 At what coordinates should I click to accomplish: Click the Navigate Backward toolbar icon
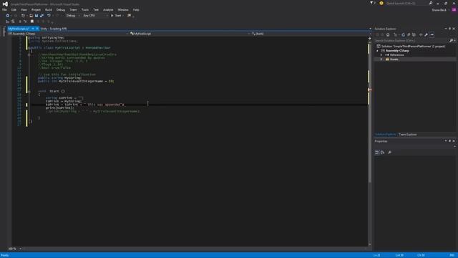(7, 16)
